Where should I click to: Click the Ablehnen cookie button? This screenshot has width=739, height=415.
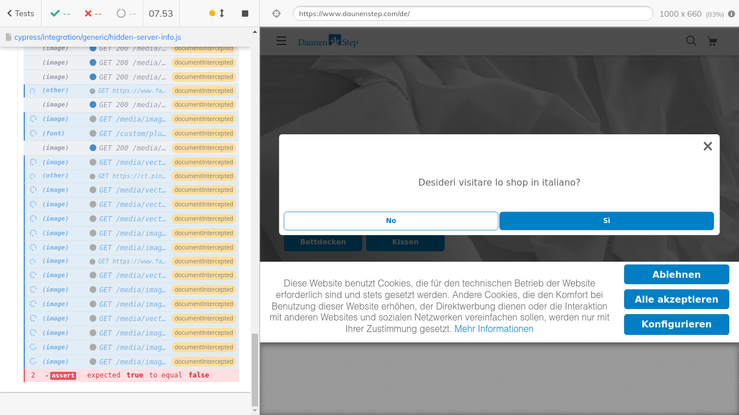[x=676, y=274]
